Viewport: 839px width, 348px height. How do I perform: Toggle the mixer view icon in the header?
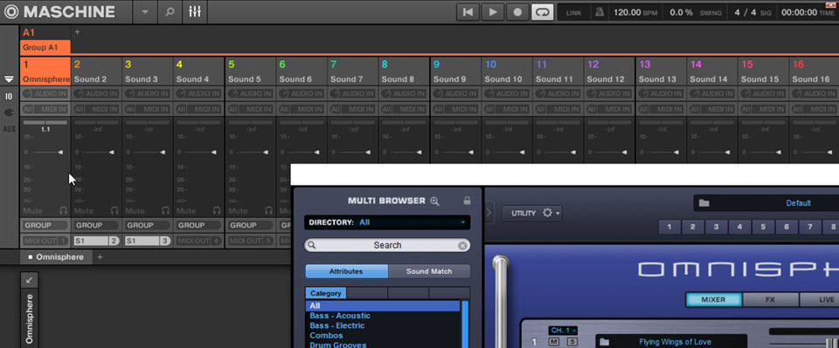(195, 11)
